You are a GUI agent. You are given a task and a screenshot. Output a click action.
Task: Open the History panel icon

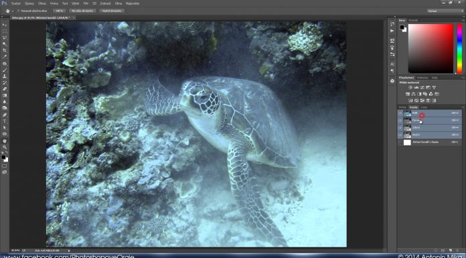click(x=392, y=24)
